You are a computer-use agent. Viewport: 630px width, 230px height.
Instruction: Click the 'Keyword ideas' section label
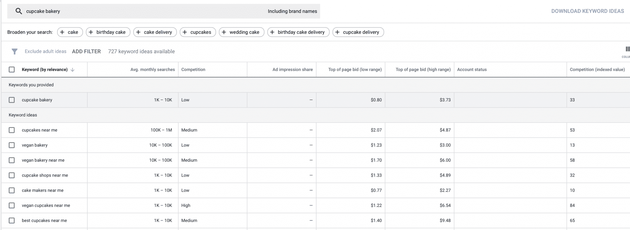pos(23,115)
